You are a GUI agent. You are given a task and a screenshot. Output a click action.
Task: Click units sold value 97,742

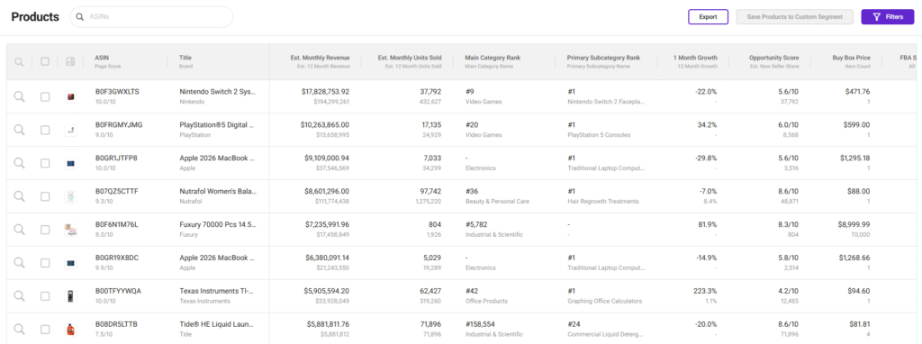point(429,191)
